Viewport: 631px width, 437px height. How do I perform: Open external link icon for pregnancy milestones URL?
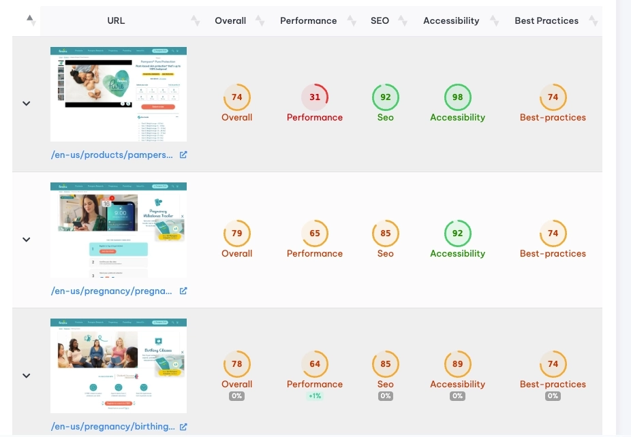point(183,291)
